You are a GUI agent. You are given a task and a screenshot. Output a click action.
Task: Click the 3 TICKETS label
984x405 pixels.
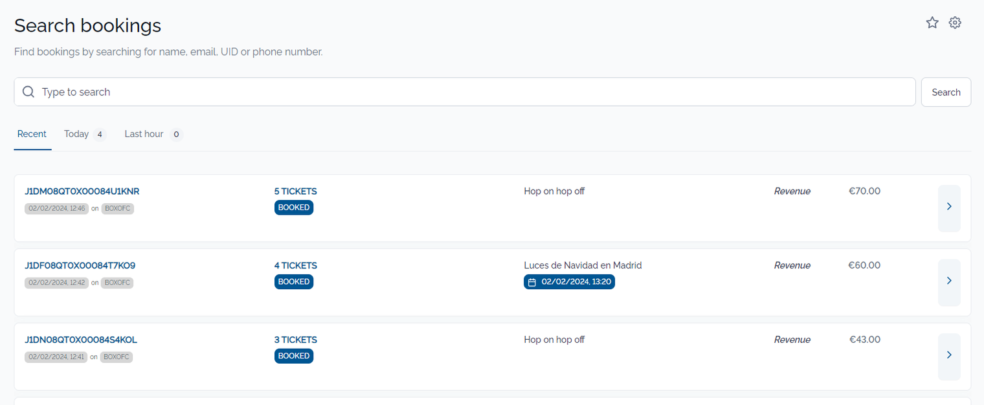296,340
